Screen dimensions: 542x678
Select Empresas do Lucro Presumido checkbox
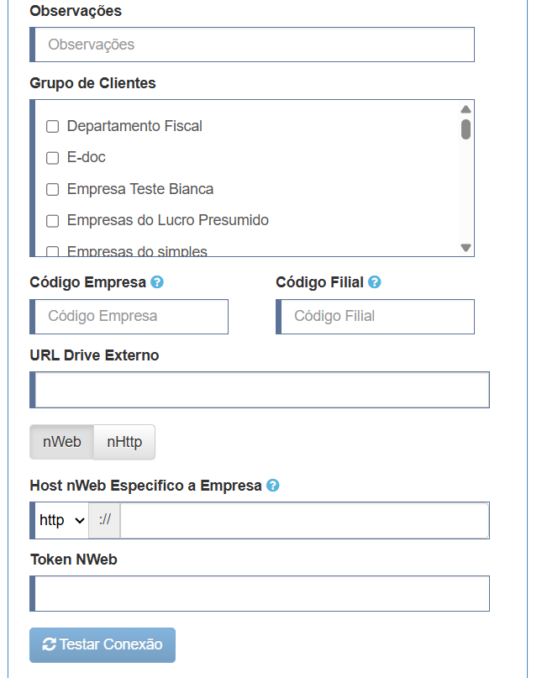(x=52, y=221)
